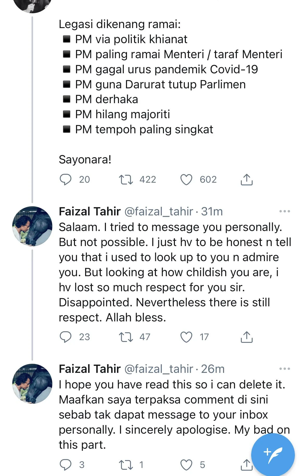Open the @faizal_tahir handle on 31m tweet

(x=159, y=211)
